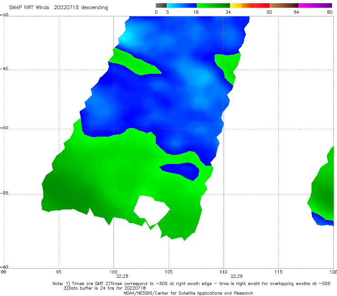
Task: Click the red segment of the color scale
Action: 261,5
